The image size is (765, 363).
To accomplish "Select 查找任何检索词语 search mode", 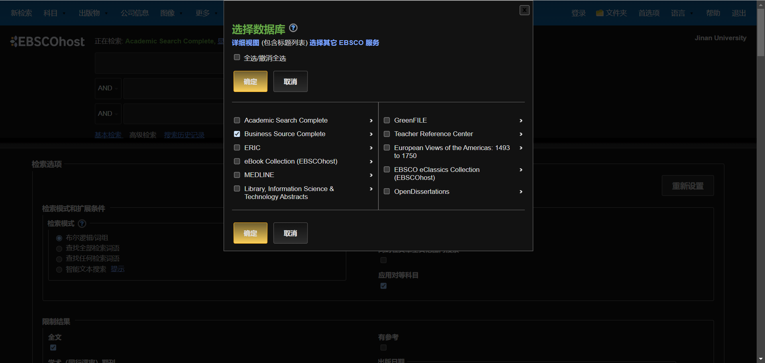I will pyautogui.click(x=59, y=259).
